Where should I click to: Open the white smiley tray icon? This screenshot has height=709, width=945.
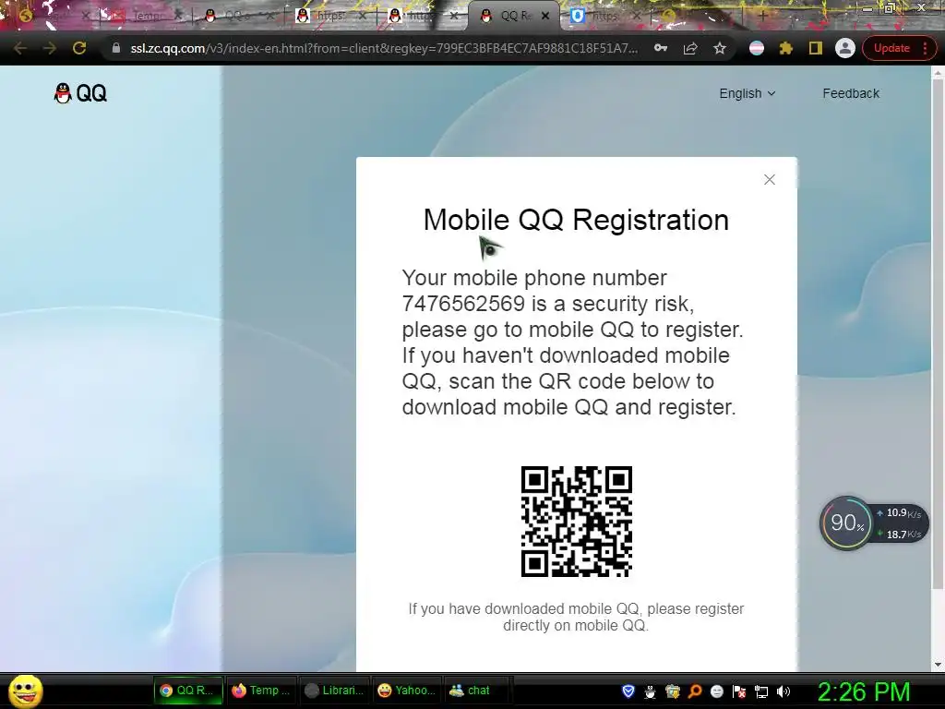pos(717,691)
